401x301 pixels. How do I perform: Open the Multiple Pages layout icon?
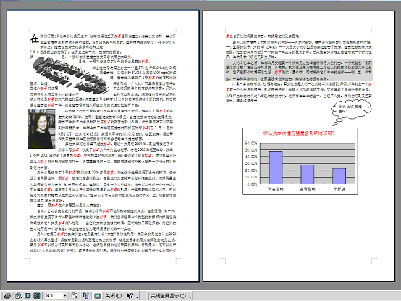tap(37, 296)
